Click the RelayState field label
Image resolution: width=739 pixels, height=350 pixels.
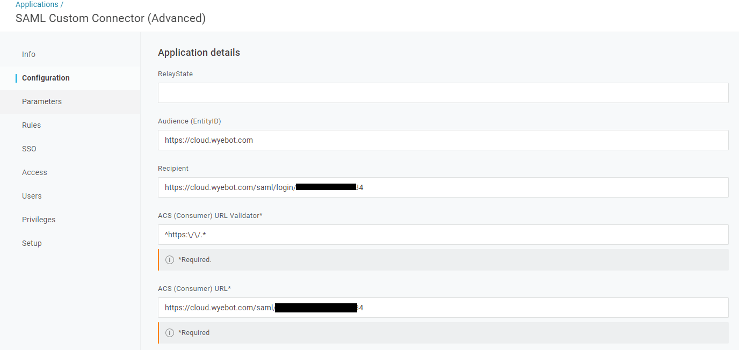[x=175, y=74]
